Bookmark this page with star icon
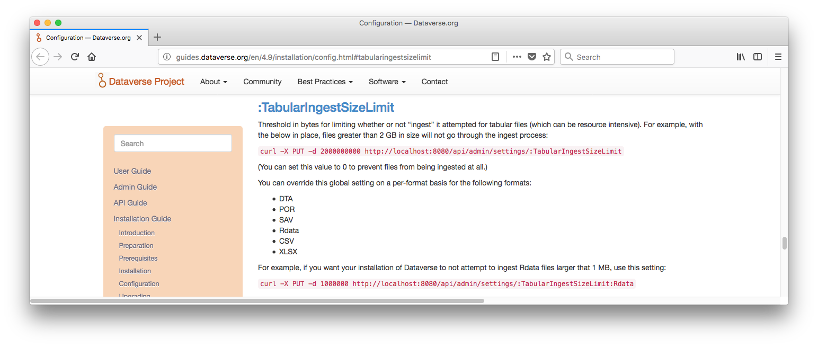Viewport: 818px width, 347px height. [547, 57]
